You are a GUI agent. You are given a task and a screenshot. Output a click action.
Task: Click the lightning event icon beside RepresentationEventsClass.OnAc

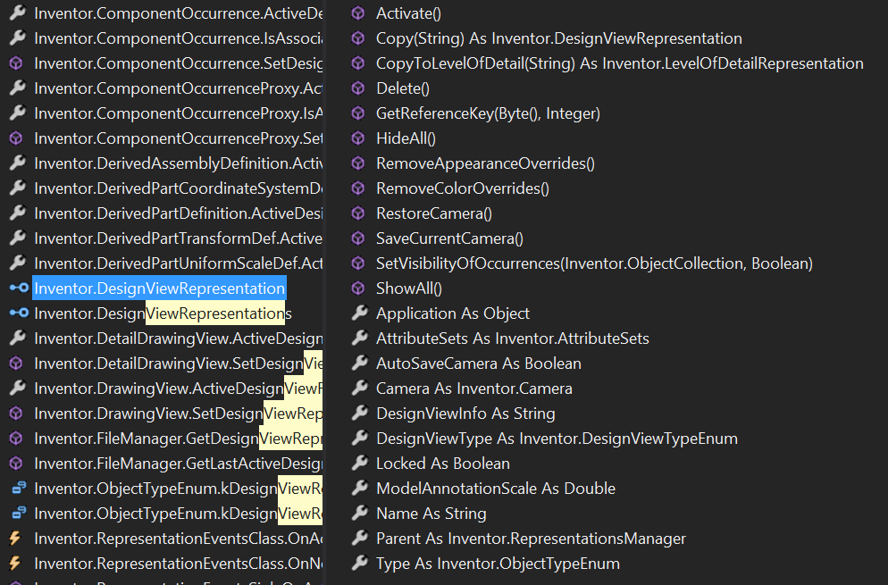pos(15,538)
